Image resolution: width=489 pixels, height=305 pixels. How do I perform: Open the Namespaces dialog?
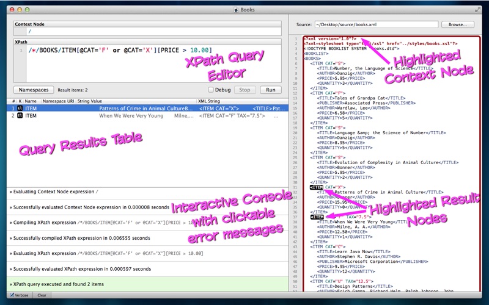point(34,90)
